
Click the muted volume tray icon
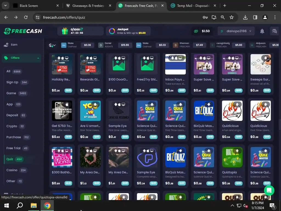(246, 206)
